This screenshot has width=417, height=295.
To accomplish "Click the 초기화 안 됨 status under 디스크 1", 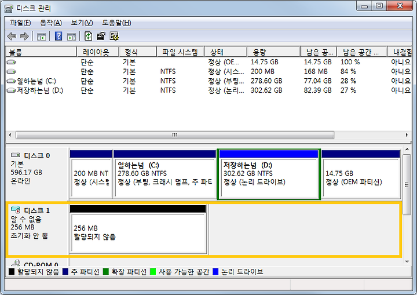I will (30, 236).
